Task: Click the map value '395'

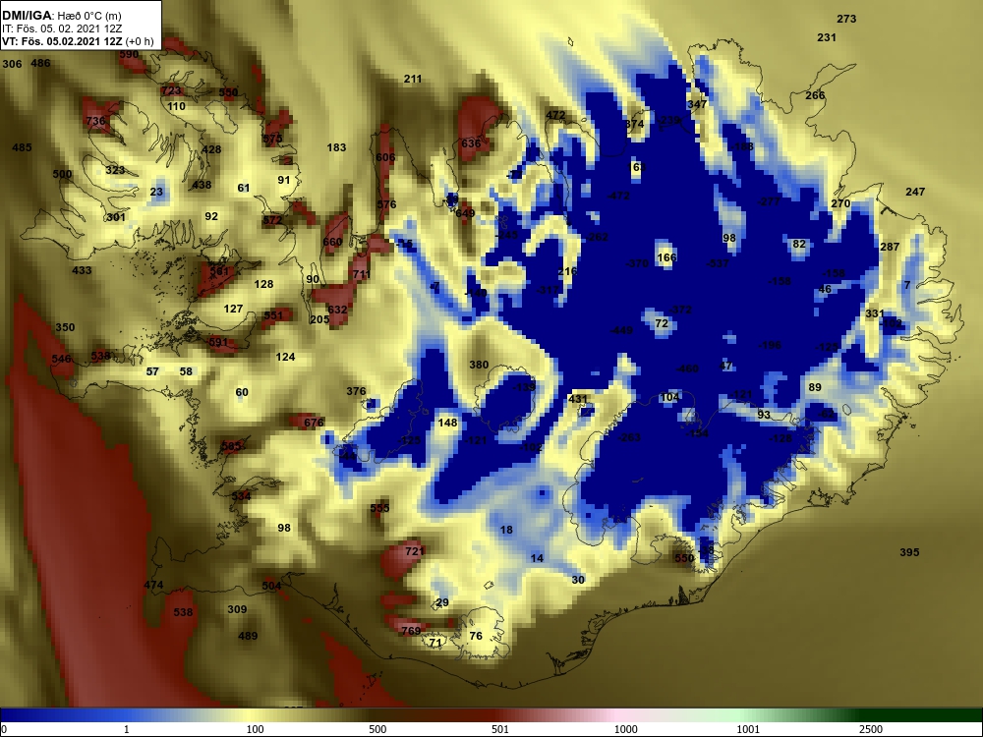Action: pyautogui.click(x=909, y=552)
